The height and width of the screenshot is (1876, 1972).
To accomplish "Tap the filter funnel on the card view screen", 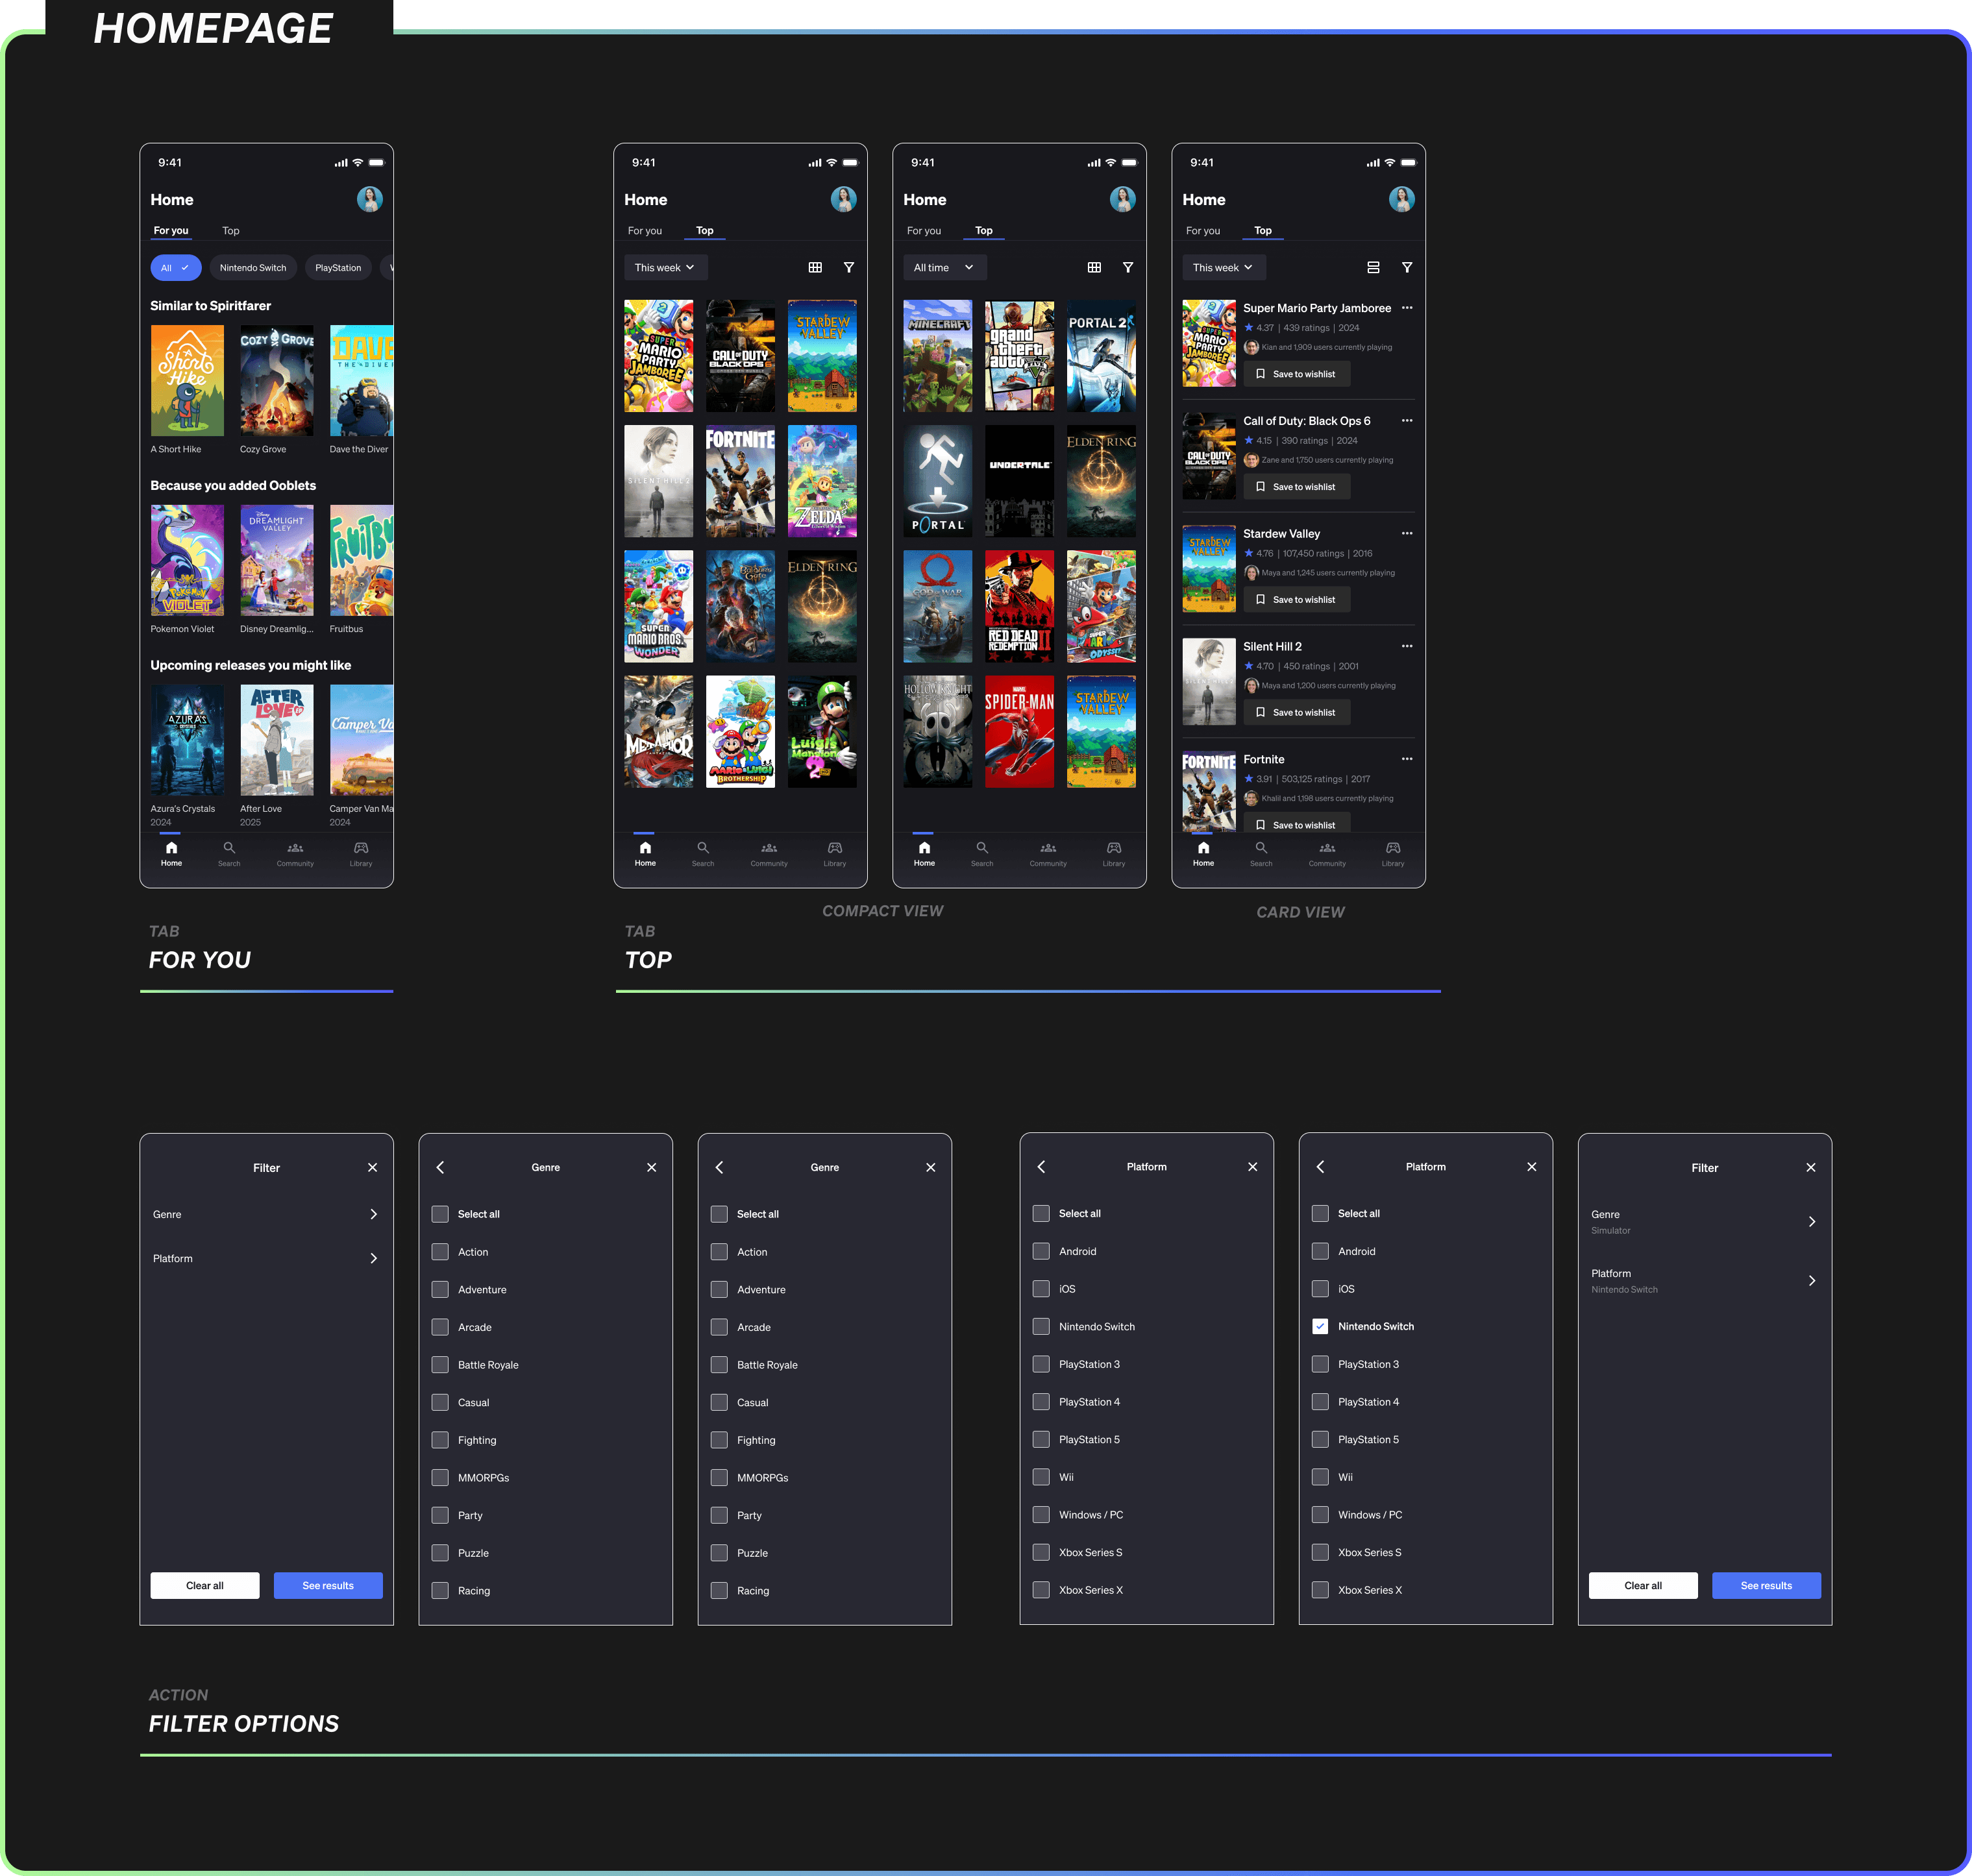I will coord(1407,268).
